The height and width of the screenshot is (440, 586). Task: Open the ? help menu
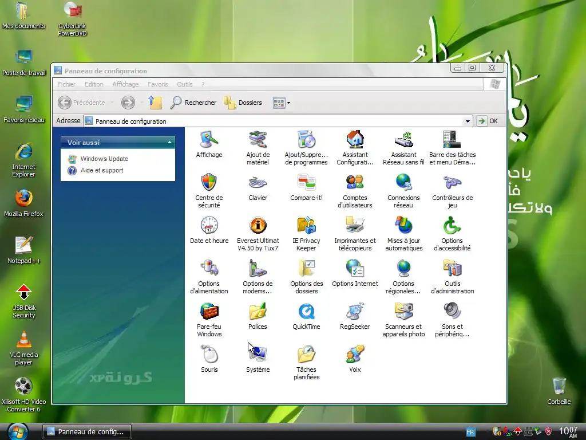pyautogui.click(x=203, y=84)
